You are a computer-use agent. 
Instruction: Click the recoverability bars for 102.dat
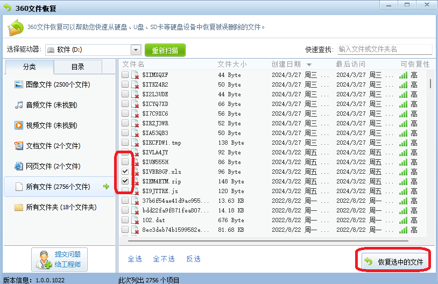point(403,221)
